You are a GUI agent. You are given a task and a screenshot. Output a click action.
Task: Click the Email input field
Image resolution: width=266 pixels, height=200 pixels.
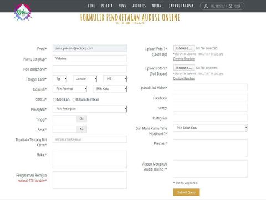[x=90, y=48]
